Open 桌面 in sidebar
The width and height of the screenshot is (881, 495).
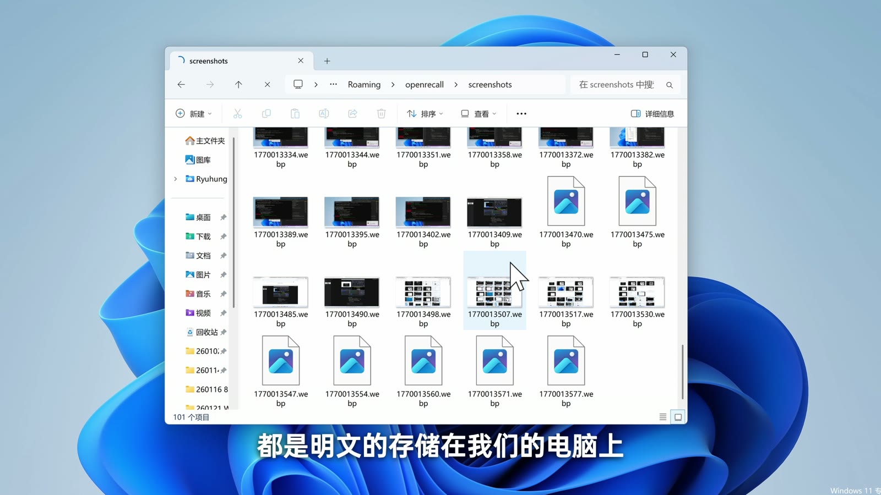coord(198,217)
